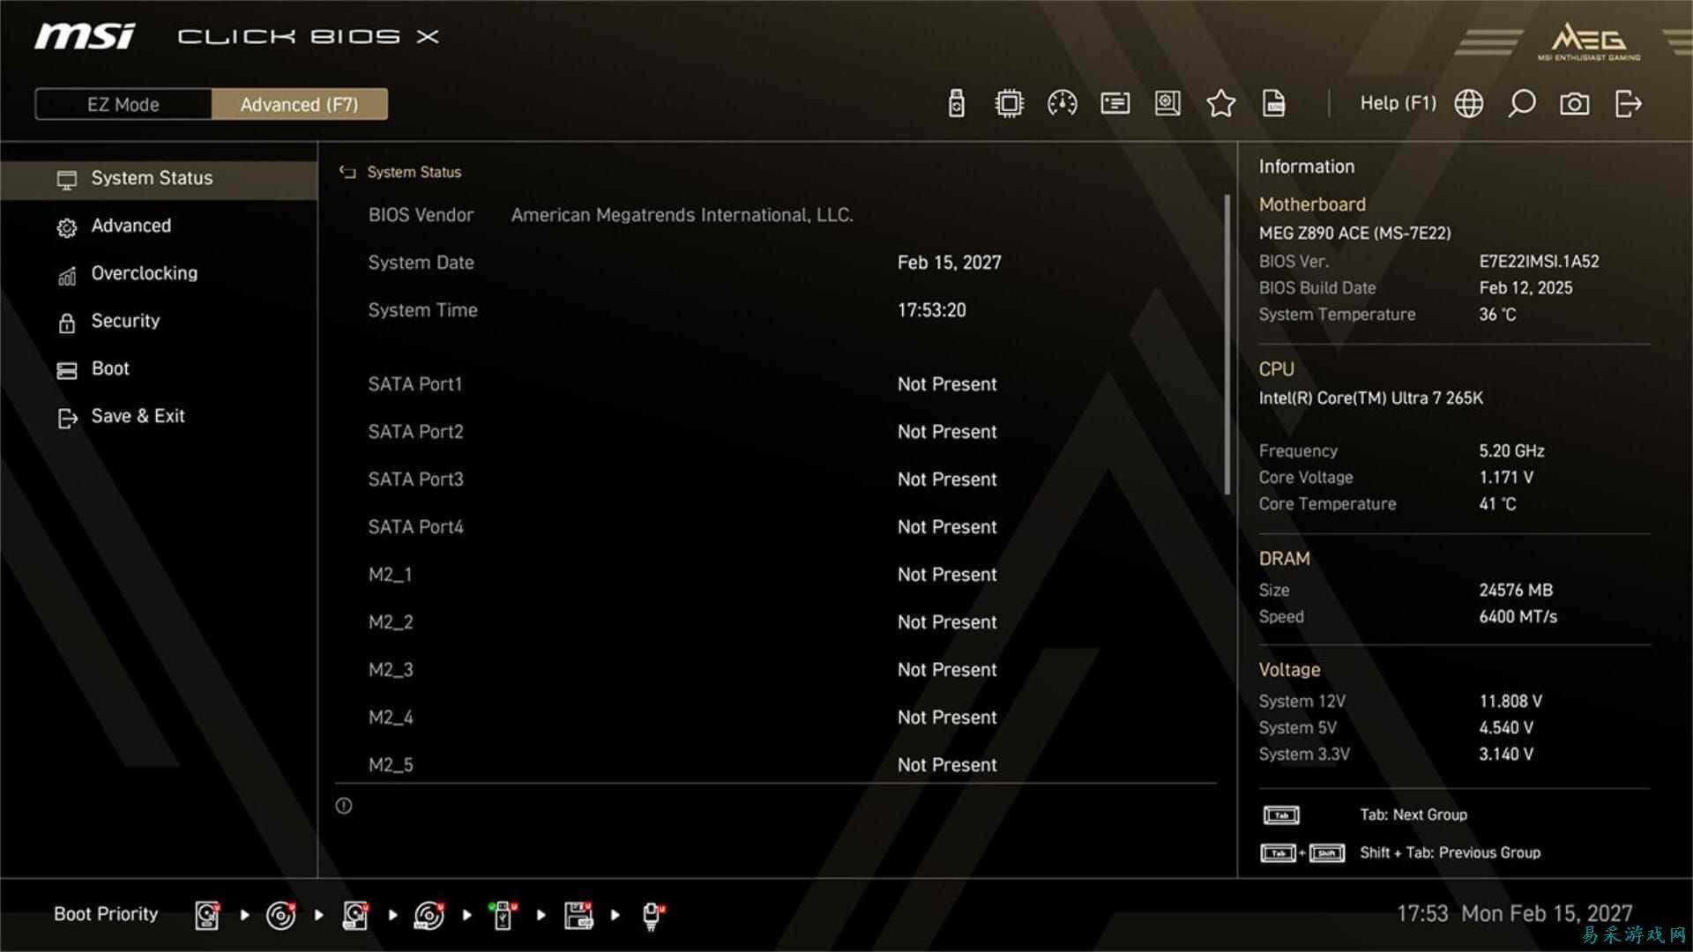
Task: Open the speedometer gauge icon
Action: point(1062,104)
